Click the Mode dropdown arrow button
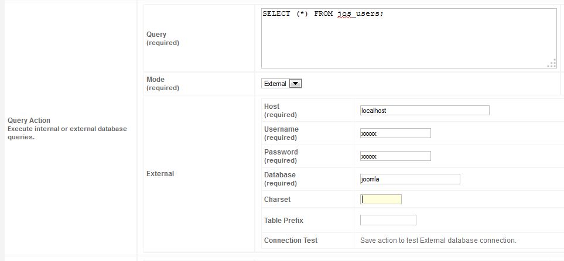 click(x=295, y=84)
